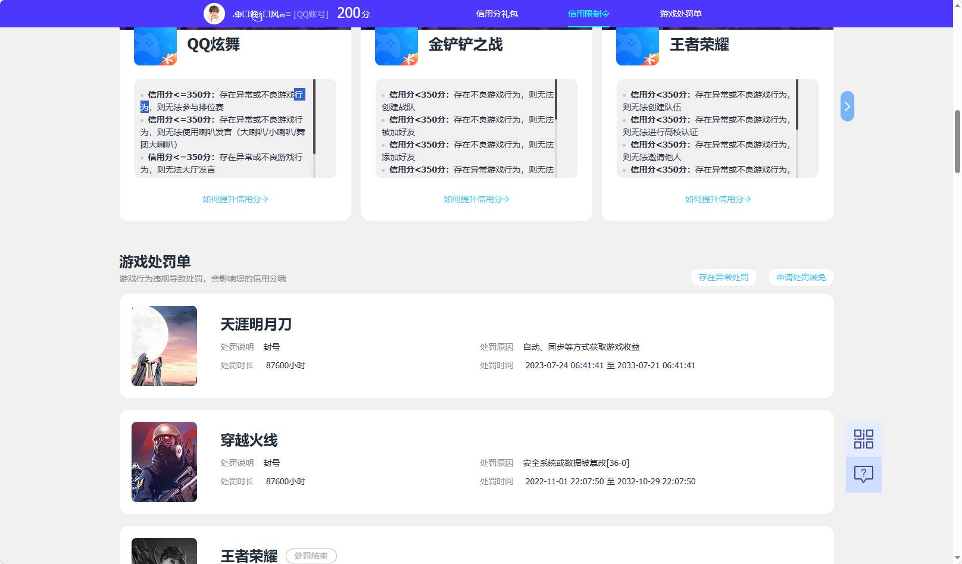Click the 王者荣耀 penalty thumbnail at bottom
The height and width of the screenshot is (564, 962).
click(x=164, y=551)
